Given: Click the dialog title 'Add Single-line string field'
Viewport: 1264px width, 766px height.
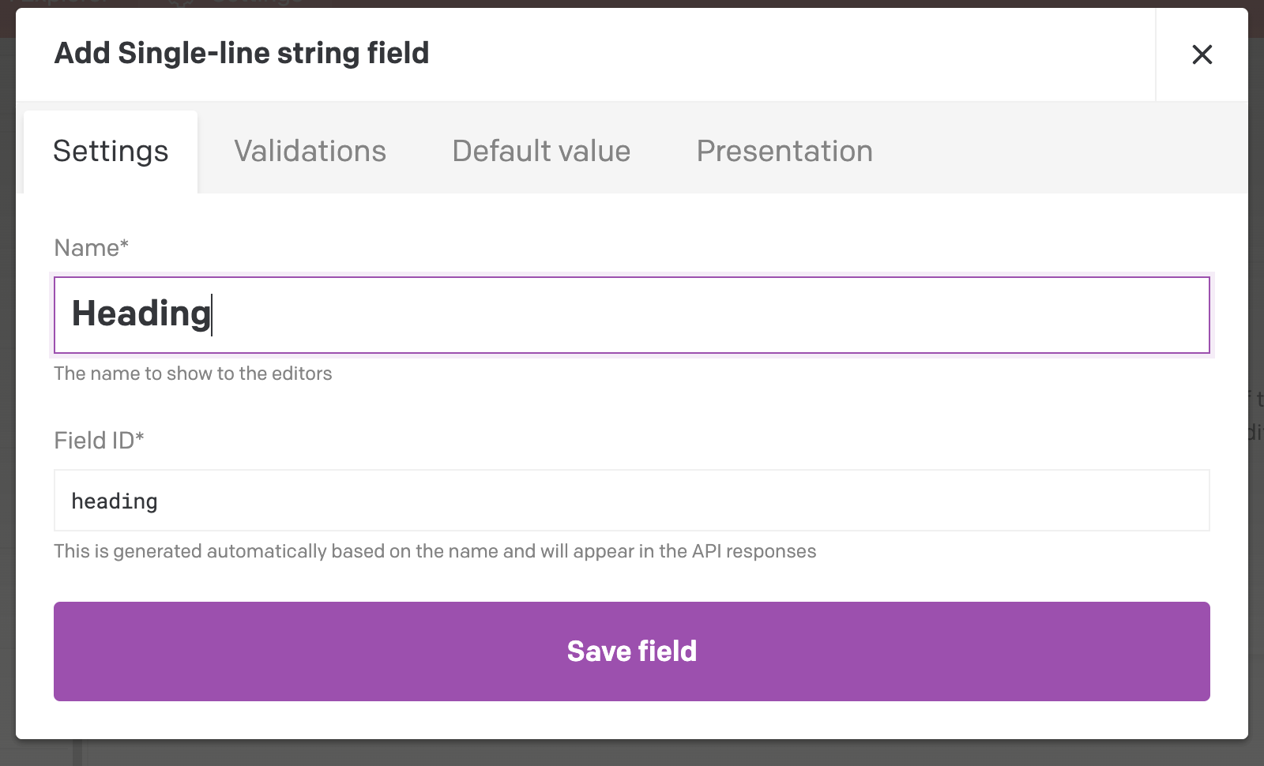Looking at the screenshot, I should [242, 54].
